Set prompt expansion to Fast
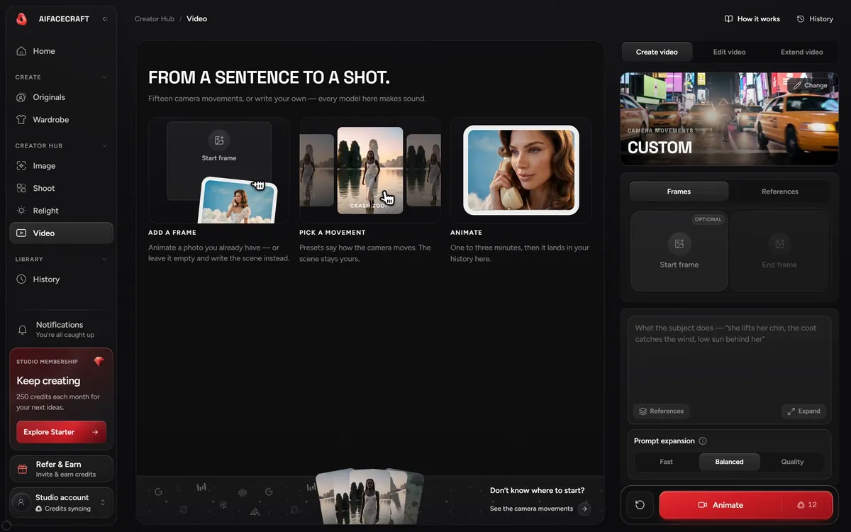Viewport: 851px width, 532px height. [x=666, y=462]
